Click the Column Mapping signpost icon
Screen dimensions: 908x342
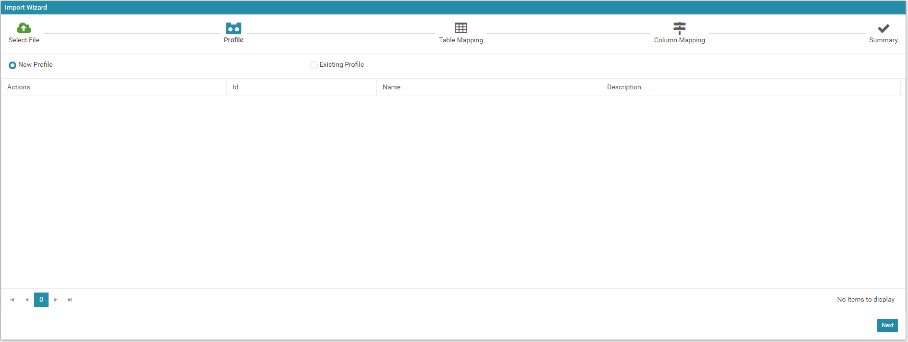pos(679,28)
